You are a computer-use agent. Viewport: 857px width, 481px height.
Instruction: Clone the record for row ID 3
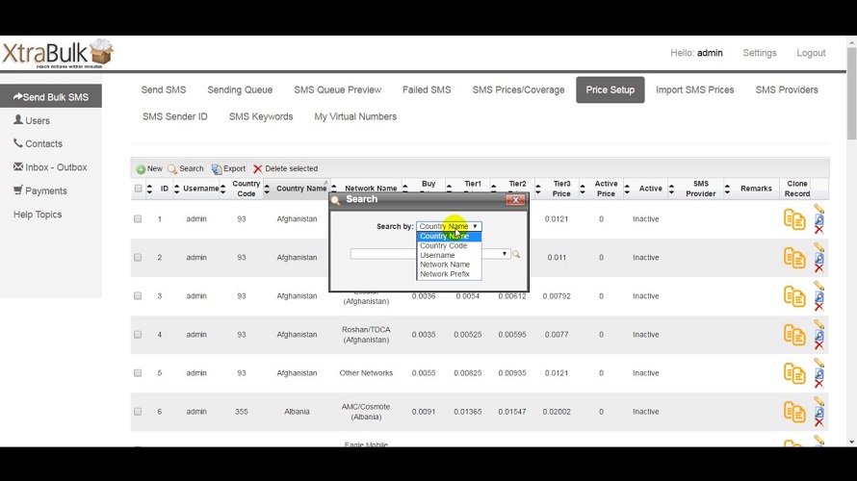tap(794, 296)
